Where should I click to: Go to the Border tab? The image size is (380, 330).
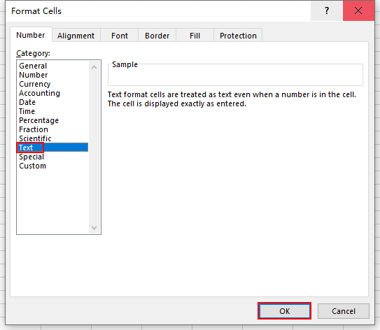(x=157, y=36)
